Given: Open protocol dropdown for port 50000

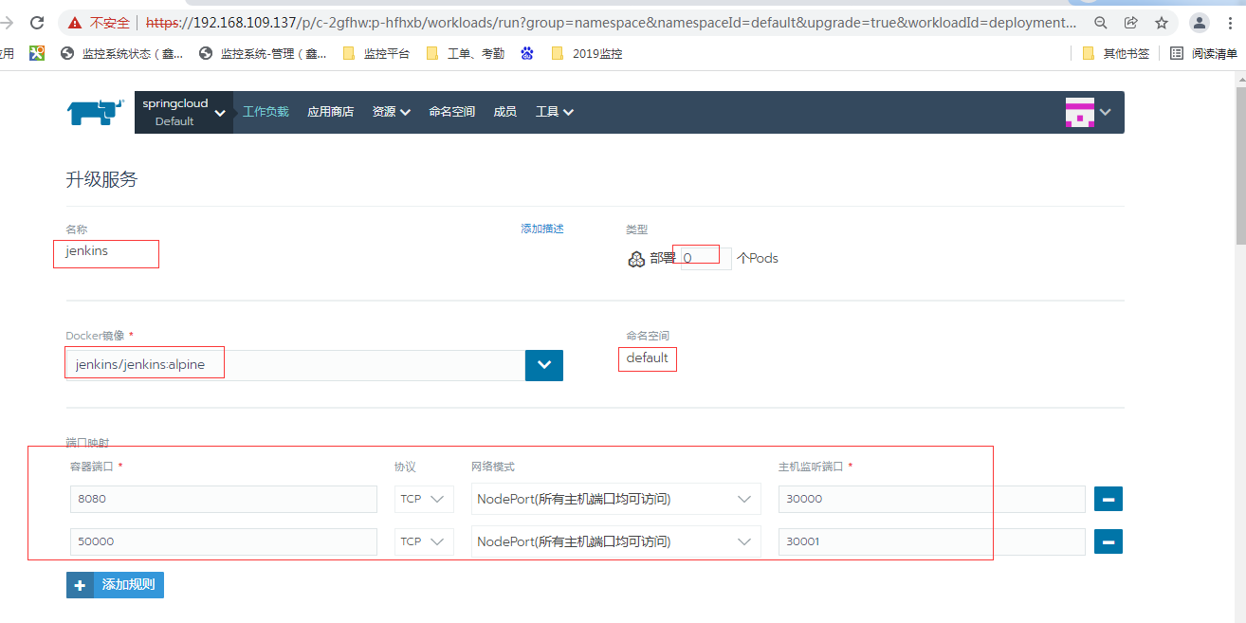Looking at the screenshot, I should (424, 541).
